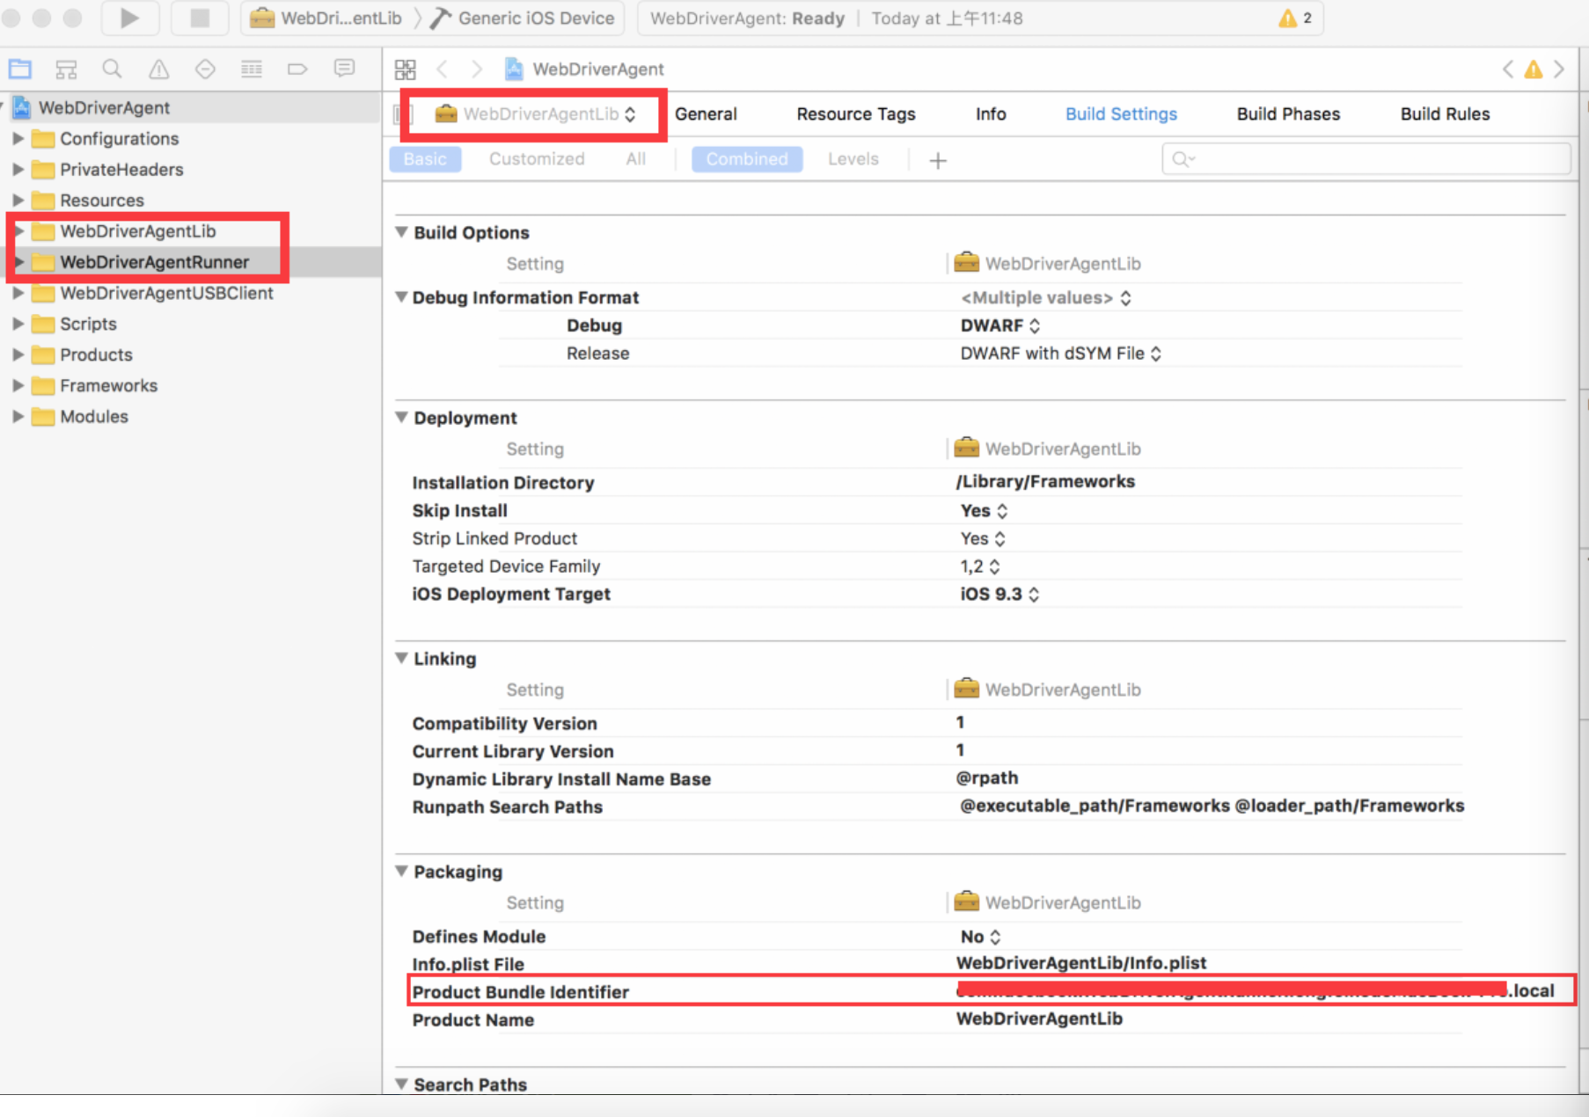Click the build settings search field
This screenshot has height=1117, width=1589.
pyautogui.click(x=1366, y=159)
